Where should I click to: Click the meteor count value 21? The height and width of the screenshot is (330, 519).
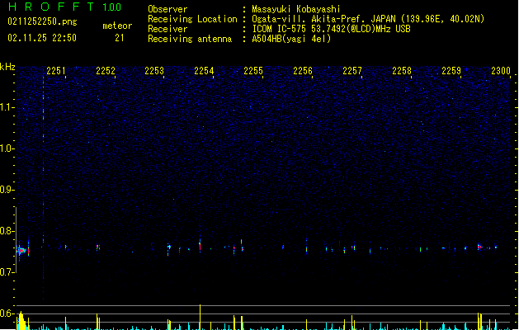(120, 38)
